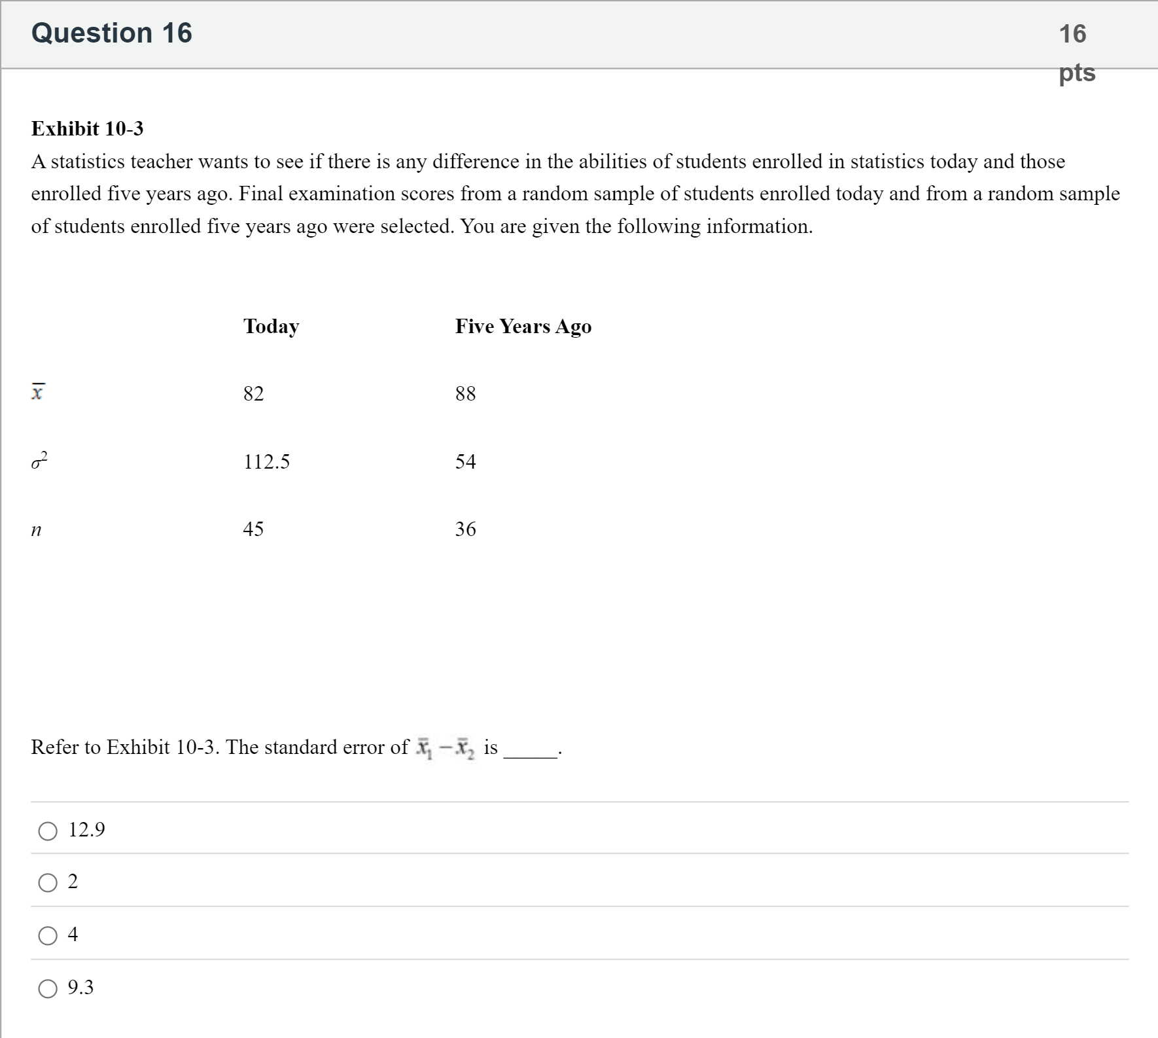Click the x-bar symbol row label
The height and width of the screenshot is (1038, 1158).
click(38, 392)
